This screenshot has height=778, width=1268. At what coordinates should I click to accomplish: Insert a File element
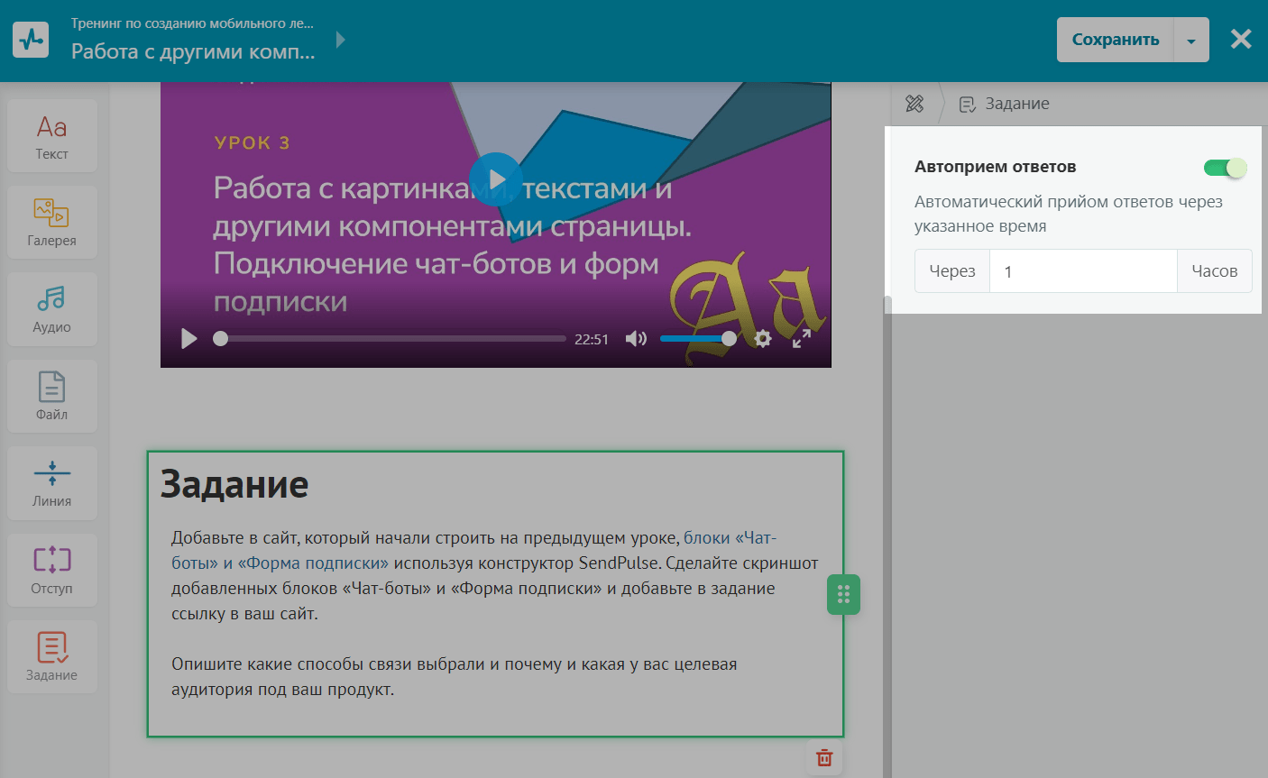click(x=51, y=397)
